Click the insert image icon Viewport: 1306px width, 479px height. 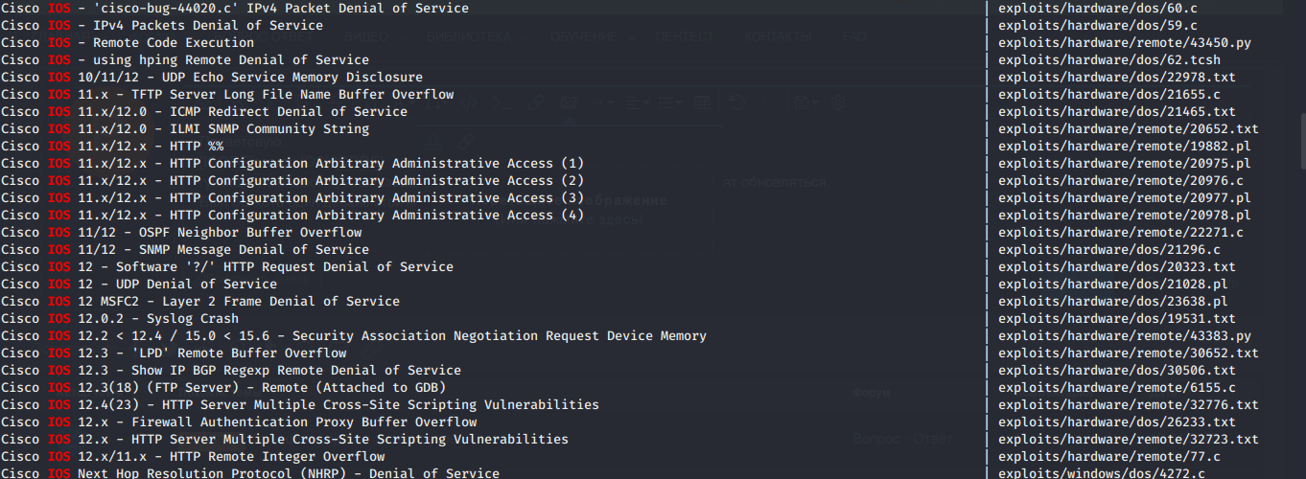569,103
